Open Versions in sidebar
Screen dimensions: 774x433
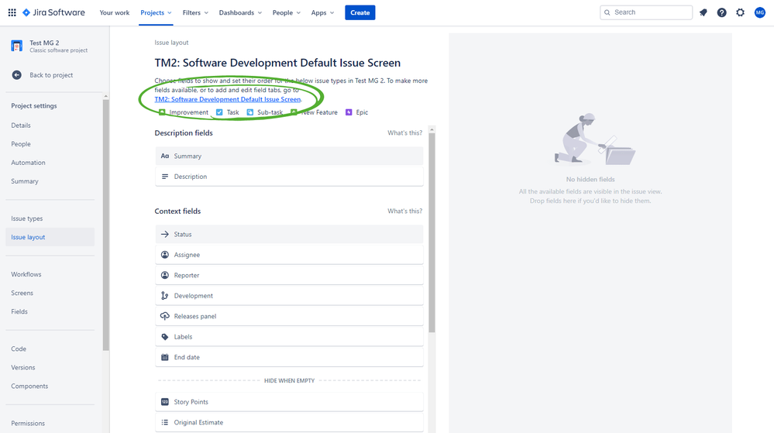tap(23, 367)
